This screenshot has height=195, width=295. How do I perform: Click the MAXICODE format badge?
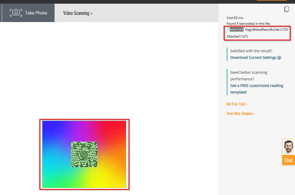pos(237,30)
